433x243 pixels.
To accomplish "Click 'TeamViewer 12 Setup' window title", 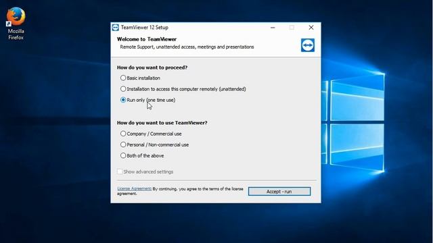I will [x=144, y=28].
